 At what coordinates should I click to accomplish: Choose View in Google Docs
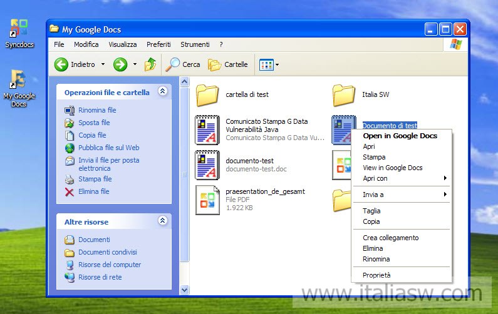coord(402,168)
